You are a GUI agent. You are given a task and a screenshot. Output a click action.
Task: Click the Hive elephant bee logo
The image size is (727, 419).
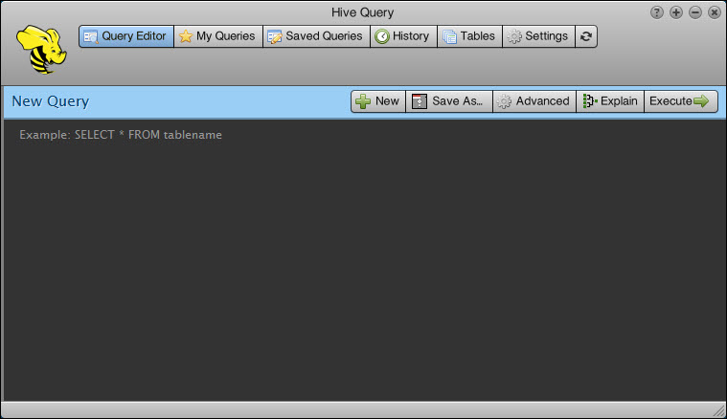(x=40, y=50)
